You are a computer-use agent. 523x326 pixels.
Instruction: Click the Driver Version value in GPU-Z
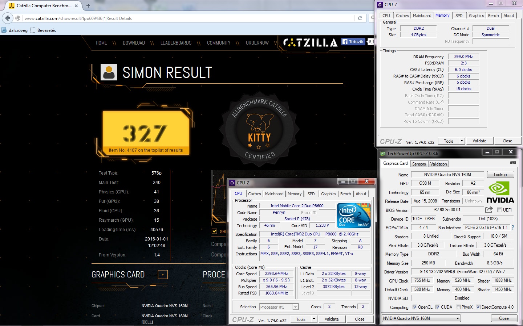coord(462,271)
